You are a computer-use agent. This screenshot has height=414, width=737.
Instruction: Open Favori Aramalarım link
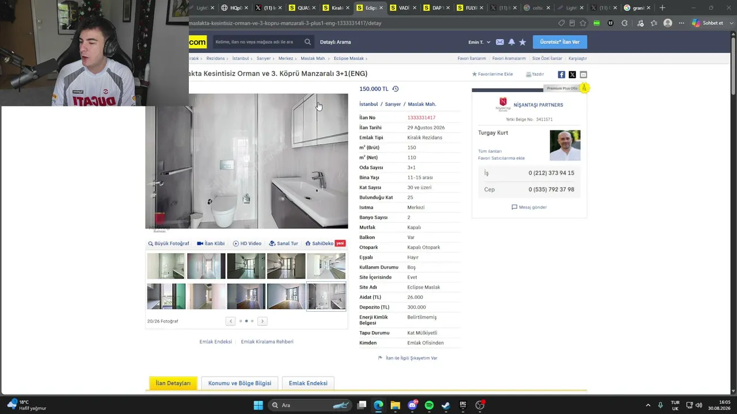pos(509,58)
